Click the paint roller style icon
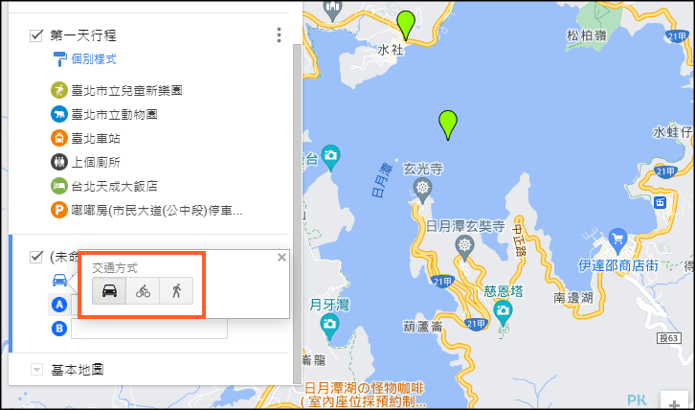The width and height of the screenshot is (695, 410). 60,59
